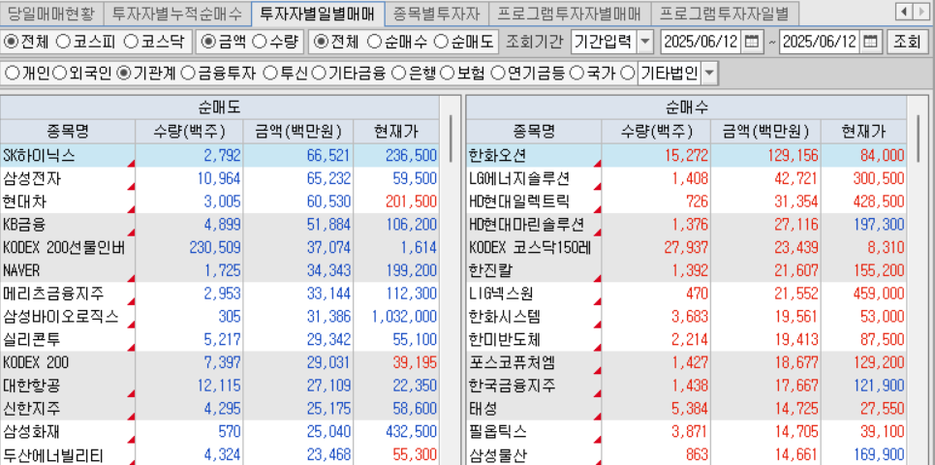Select the LIG넥스원 stock name
Viewport: 935px width, 465px height.
pos(502,294)
